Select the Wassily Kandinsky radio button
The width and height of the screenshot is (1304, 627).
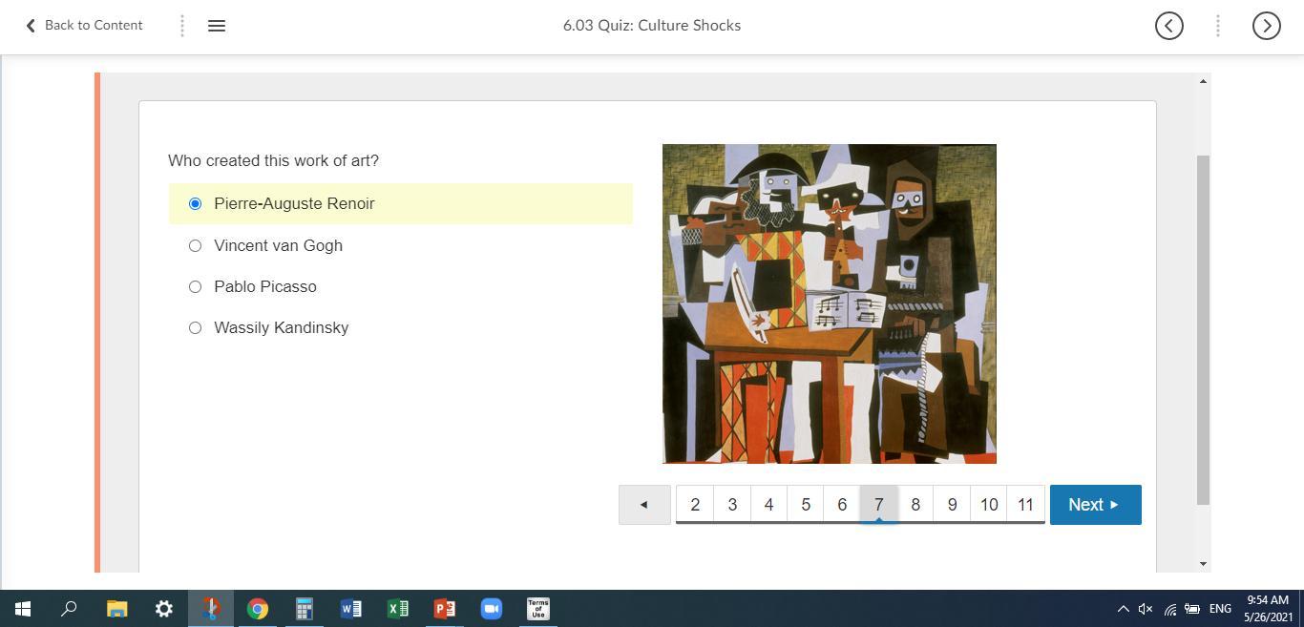[x=196, y=328]
